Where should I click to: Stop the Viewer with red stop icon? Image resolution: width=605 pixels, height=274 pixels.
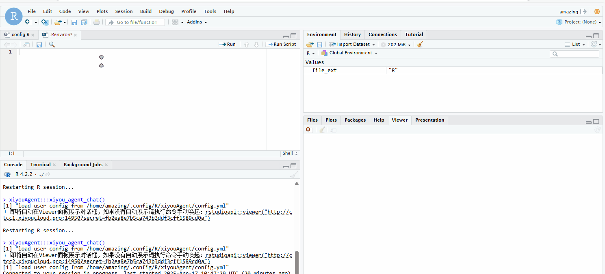coord(308,129)
